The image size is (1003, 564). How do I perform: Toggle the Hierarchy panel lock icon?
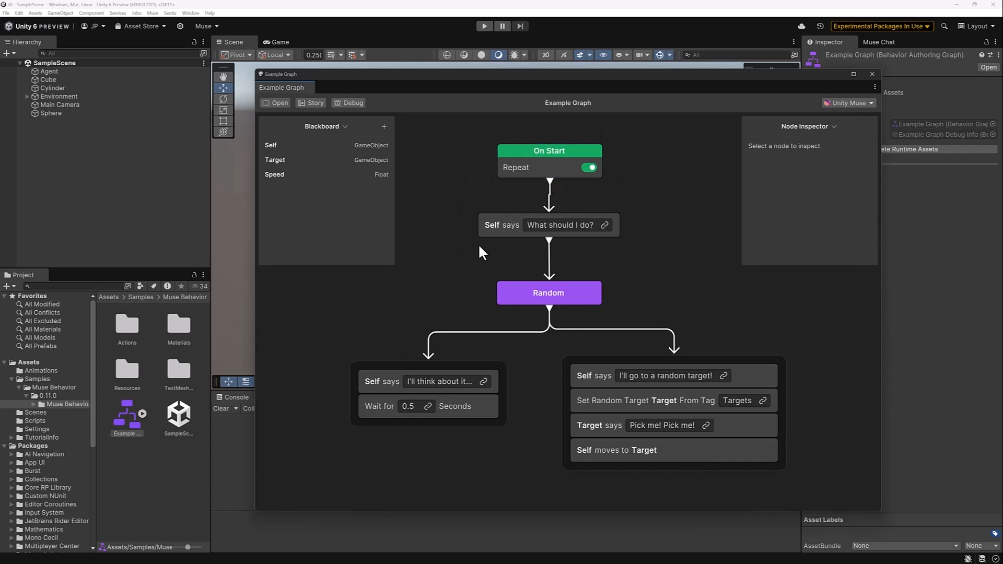pos(194,42)
